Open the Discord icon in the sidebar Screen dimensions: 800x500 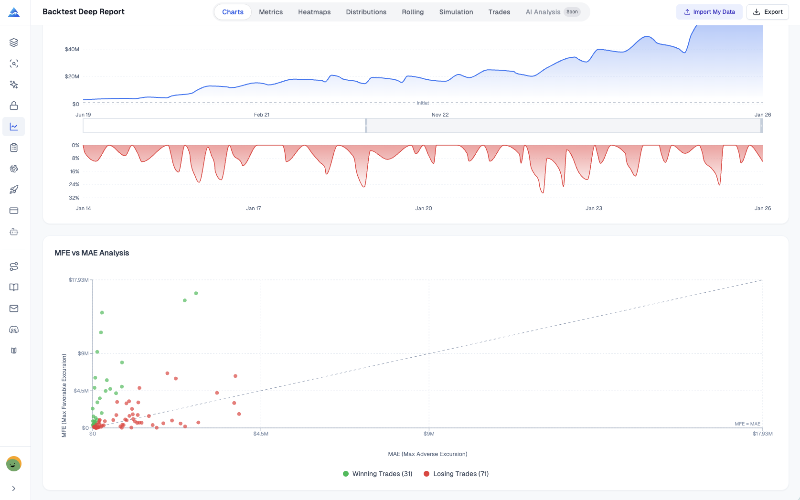click(x=14, y=330)
